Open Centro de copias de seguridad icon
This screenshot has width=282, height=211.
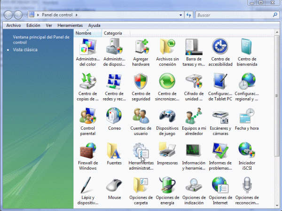point(88,81)
